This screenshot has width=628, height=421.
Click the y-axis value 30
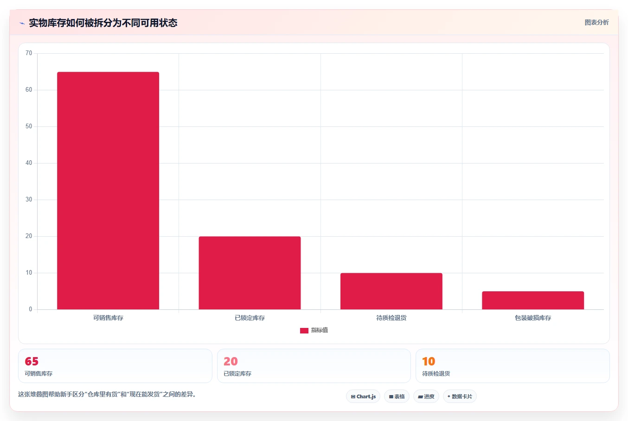[x=29, y=200]
